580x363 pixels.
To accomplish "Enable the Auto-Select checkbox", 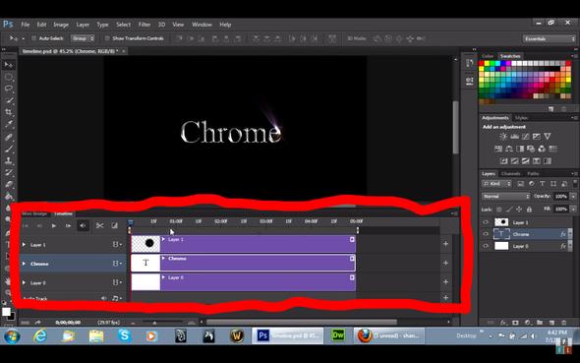I will click(x=33, y=38).
